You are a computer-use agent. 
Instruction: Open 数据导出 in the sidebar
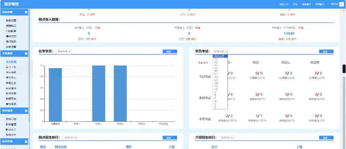11,99
